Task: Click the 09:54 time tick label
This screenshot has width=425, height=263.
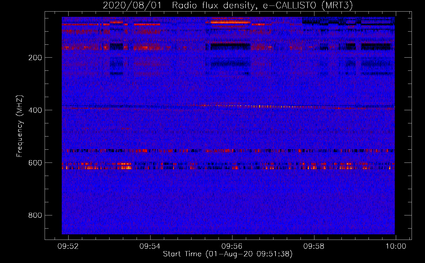Action: tap(150, 246)
